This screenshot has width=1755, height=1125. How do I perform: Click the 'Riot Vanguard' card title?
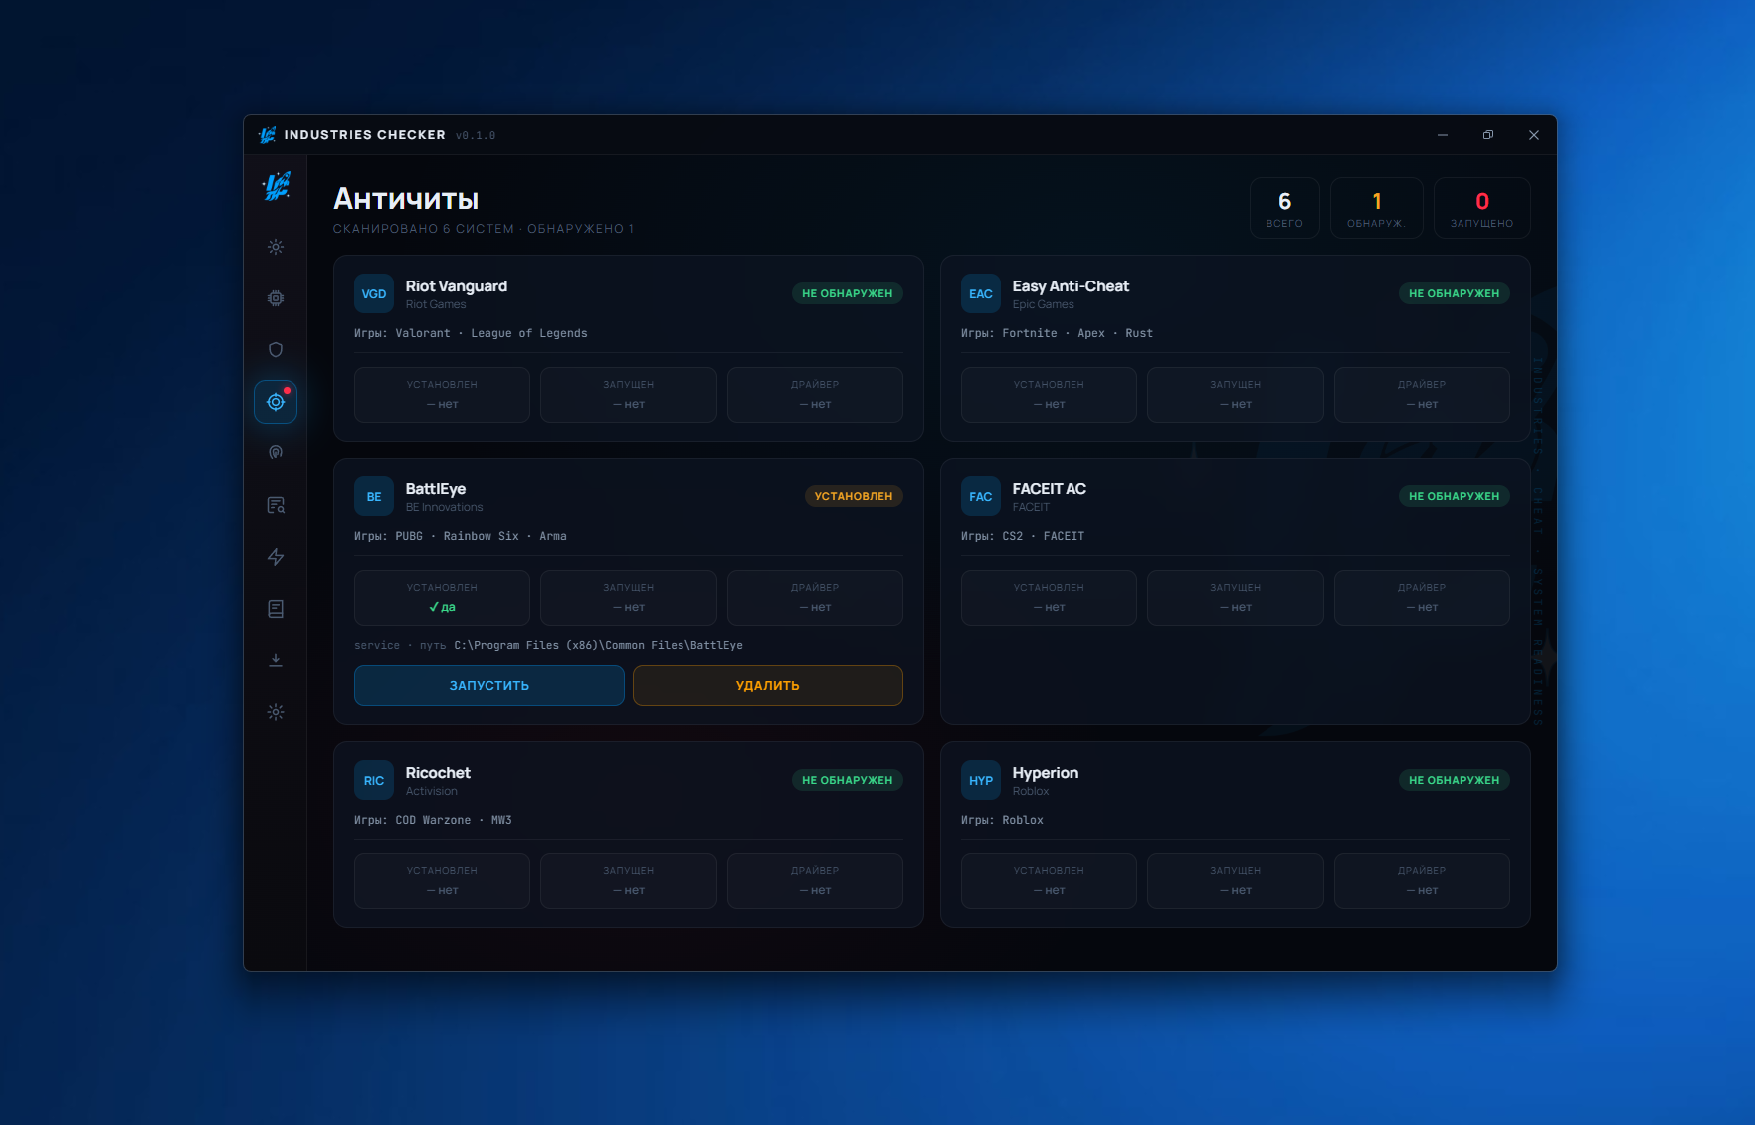tap(457, 286)
